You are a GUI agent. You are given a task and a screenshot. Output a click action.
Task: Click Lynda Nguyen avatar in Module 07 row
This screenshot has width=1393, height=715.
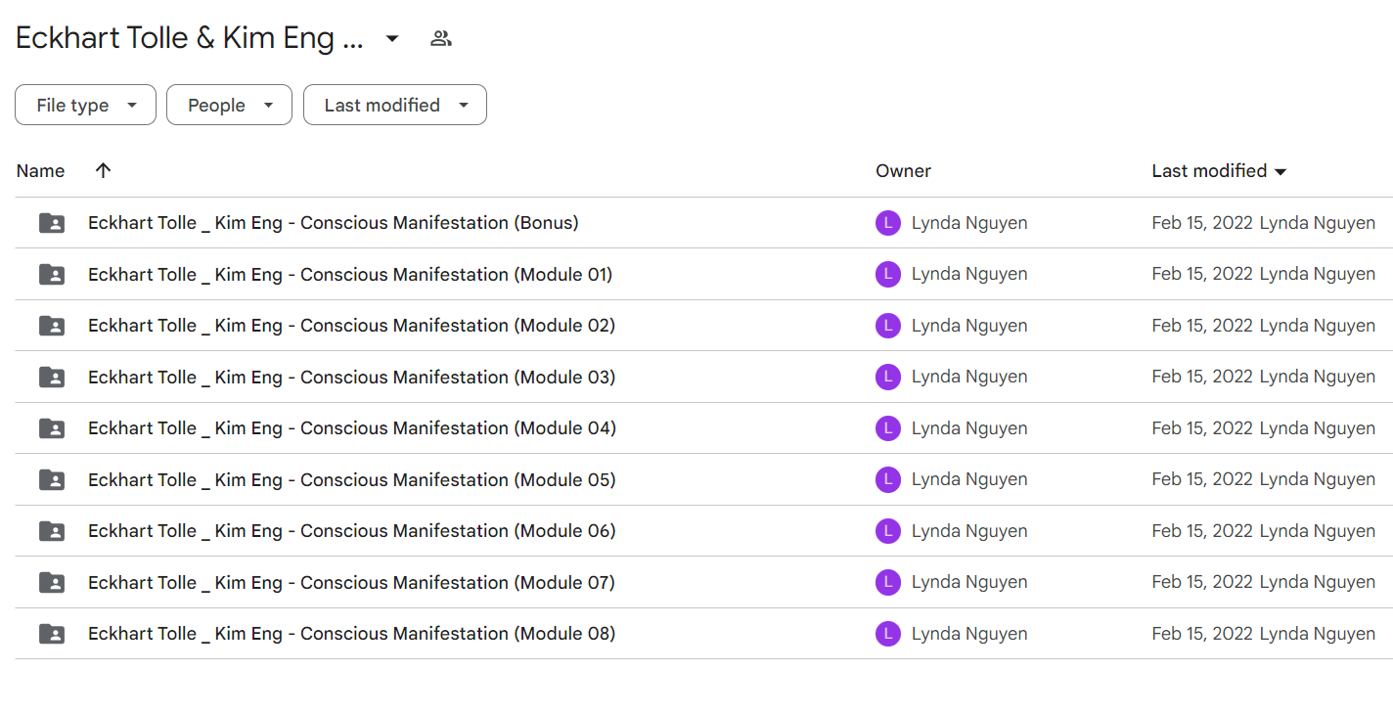[888, 583]
